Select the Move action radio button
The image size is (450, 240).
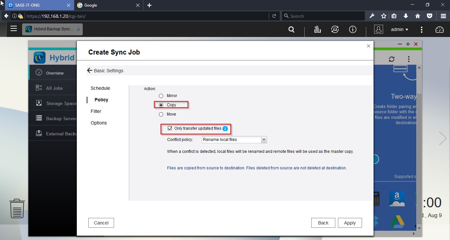pyautogui.click(x=161, y=114)
